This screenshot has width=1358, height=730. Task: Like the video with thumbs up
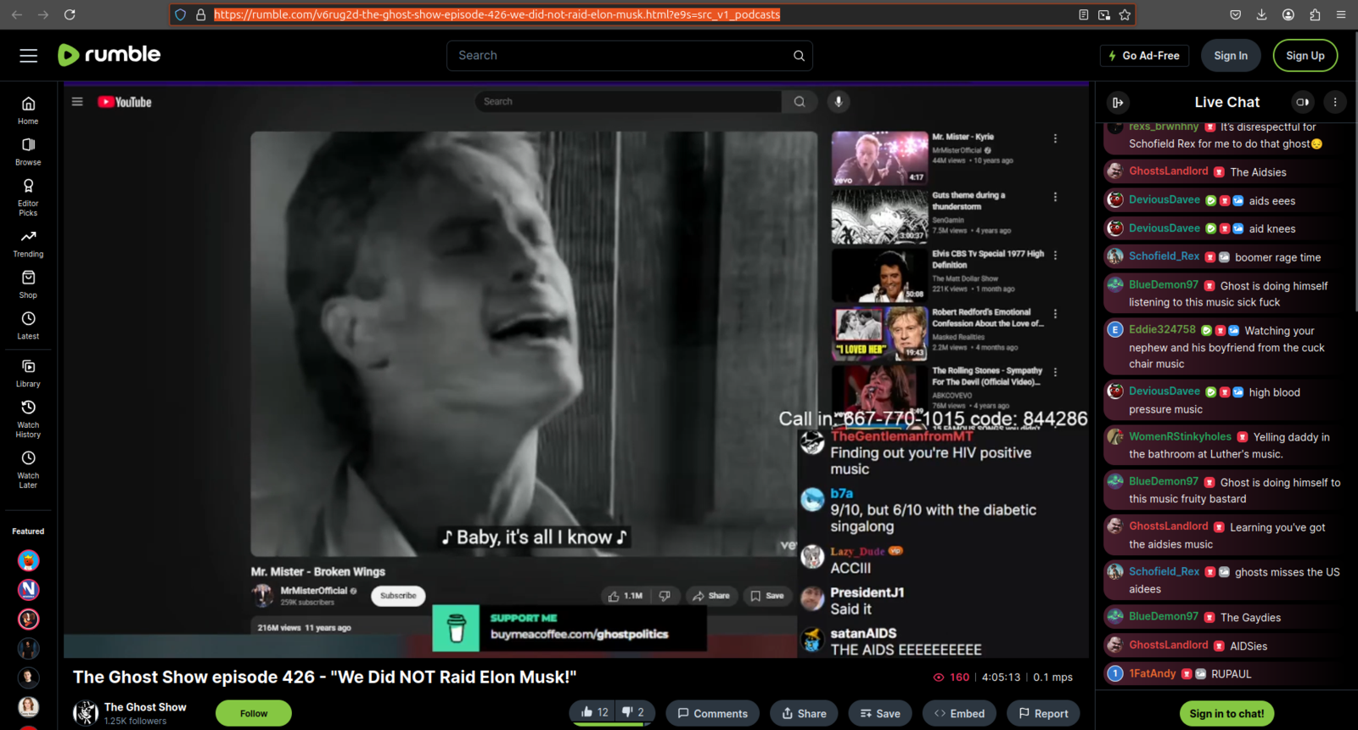594,713
